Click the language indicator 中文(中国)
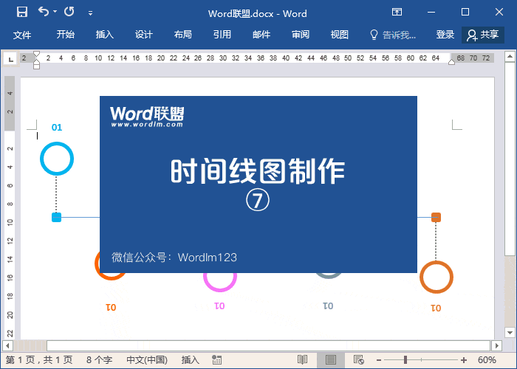This screenshot has width=517, height=369. pyautogui.click(x=147, y=360)
